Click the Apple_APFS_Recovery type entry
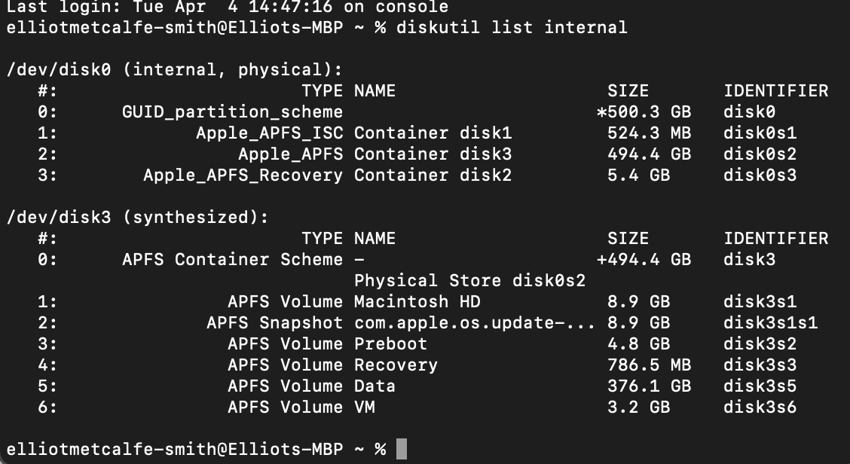Viewport: 850px width, 464px height. point(243,176)
